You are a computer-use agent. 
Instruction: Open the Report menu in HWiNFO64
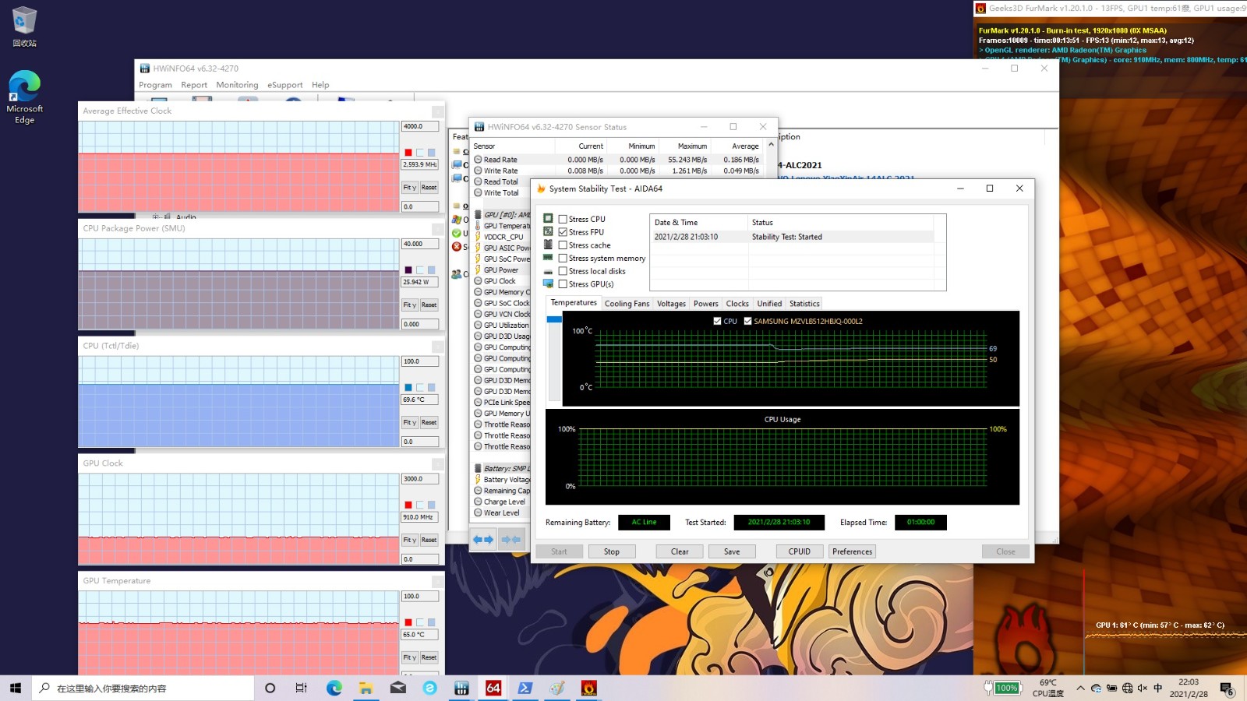(x=194, y=85)
